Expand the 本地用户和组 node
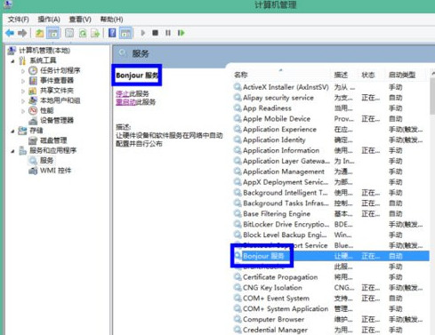 pos(23,101)
